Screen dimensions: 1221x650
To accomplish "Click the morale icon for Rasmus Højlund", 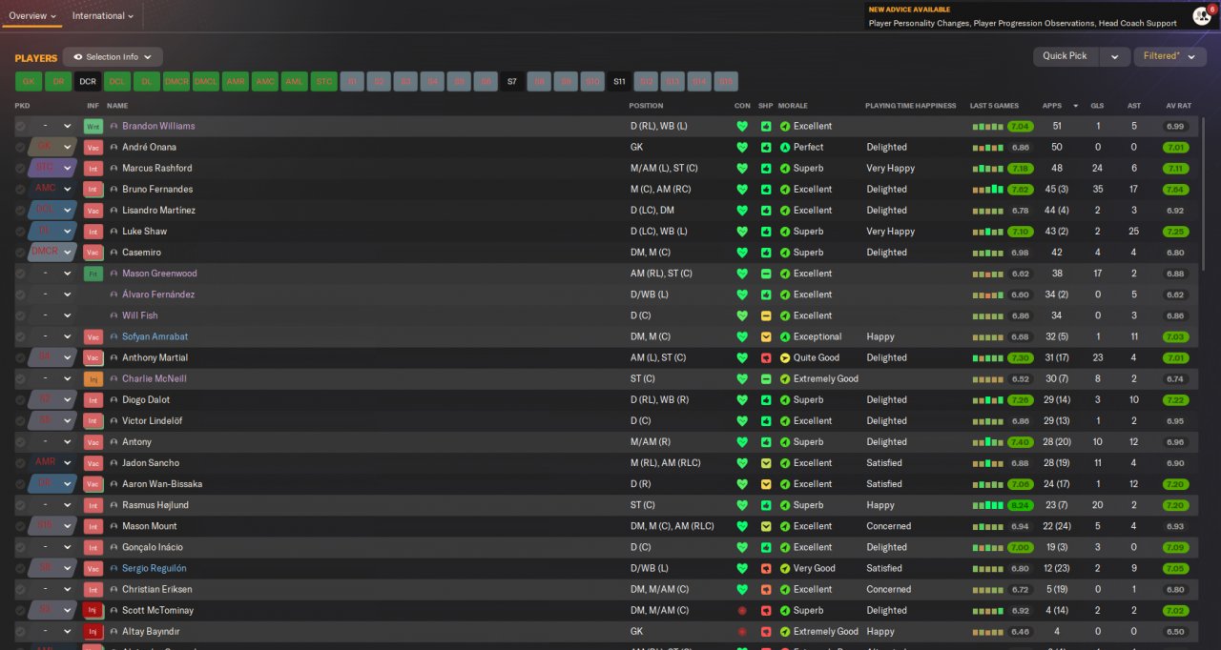I will [785, 505].
